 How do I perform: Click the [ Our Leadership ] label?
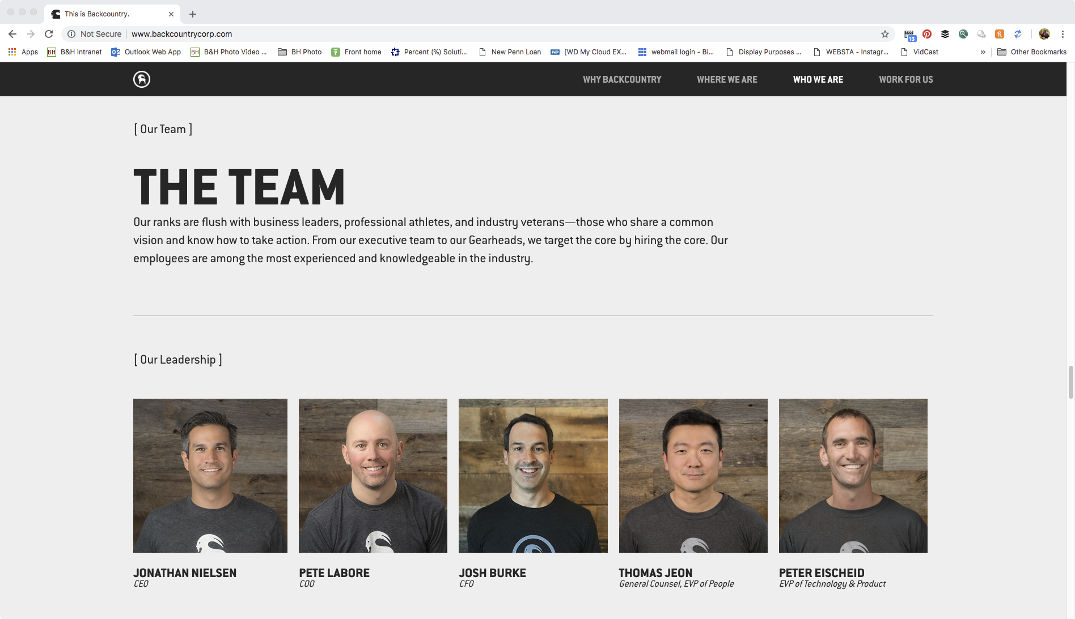click(x=178, y=360)
